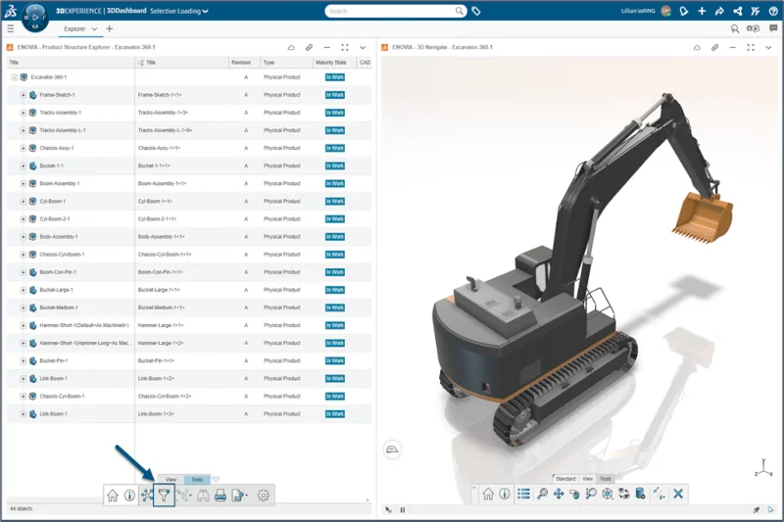Open the settings gear in explorer toolbar
Viewport: 784px width, 522px height.
point(263,496)
